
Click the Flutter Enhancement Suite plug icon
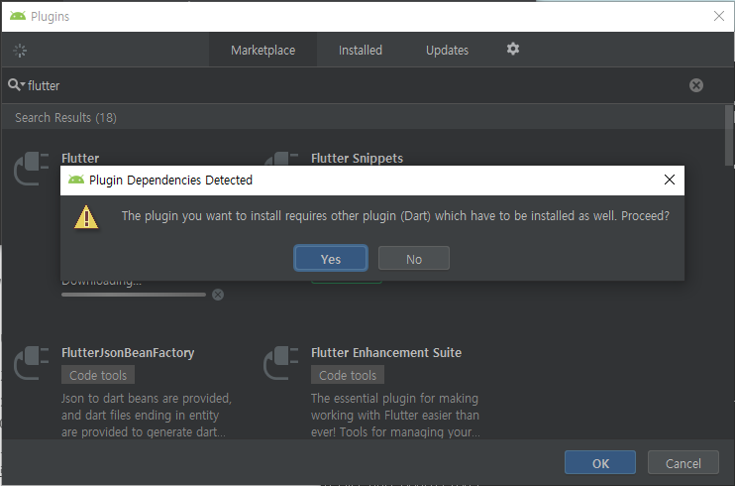click(280, 362)
